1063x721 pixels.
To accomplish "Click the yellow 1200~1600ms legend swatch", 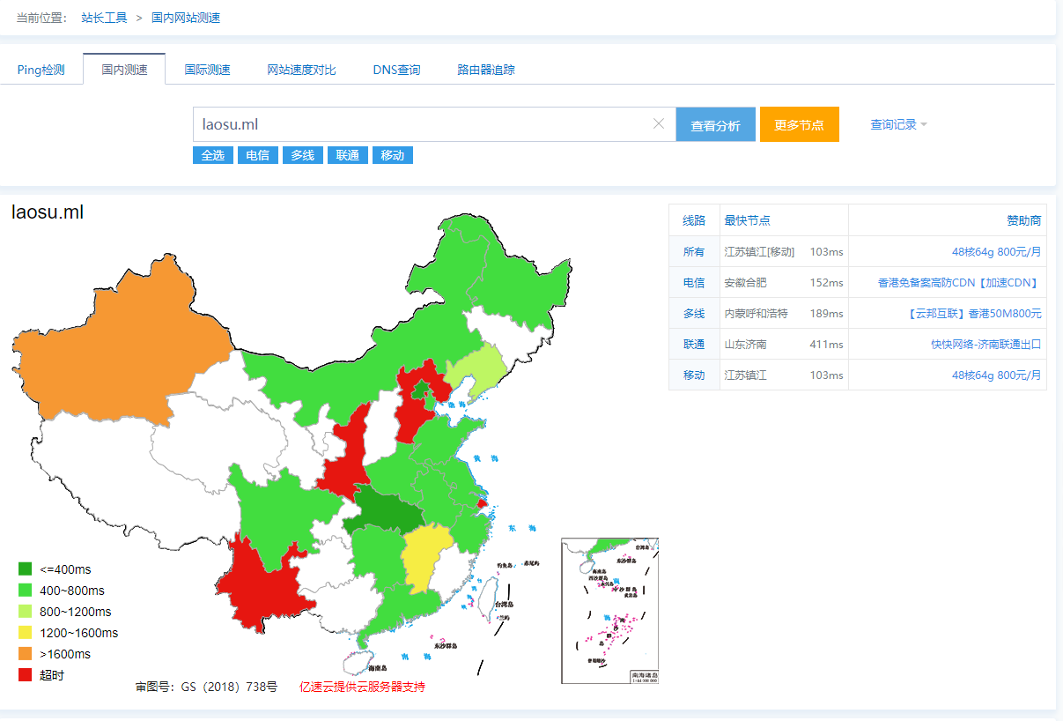I will point(25,633).
